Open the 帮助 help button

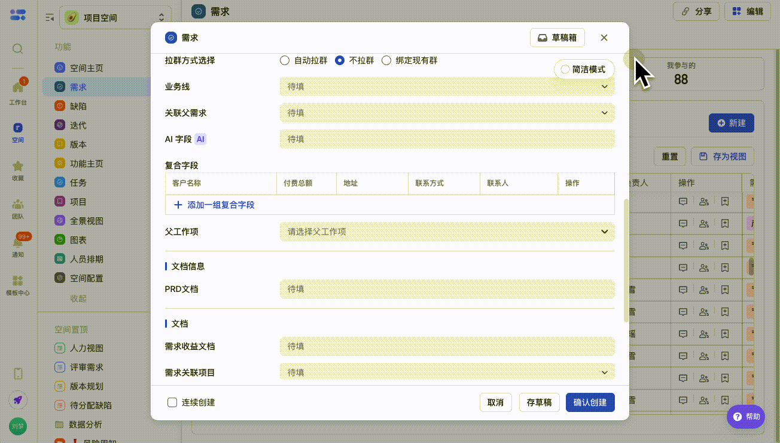[746, 417]
